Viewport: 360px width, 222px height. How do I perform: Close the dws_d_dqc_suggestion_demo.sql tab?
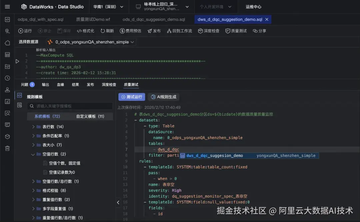click(x=267, y=20)
